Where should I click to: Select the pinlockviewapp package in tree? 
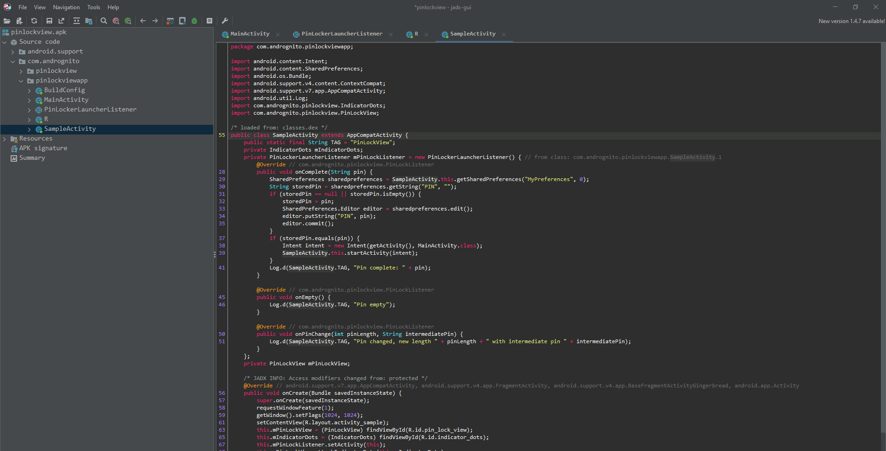[x=61, y=81]
